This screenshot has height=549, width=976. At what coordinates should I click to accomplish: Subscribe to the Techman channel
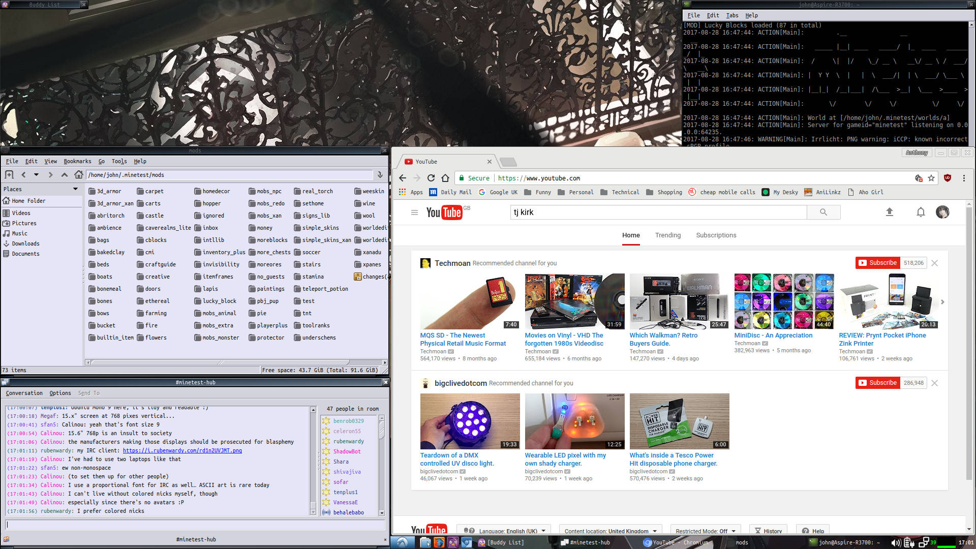pyautogui.click(x=878, y=263)
